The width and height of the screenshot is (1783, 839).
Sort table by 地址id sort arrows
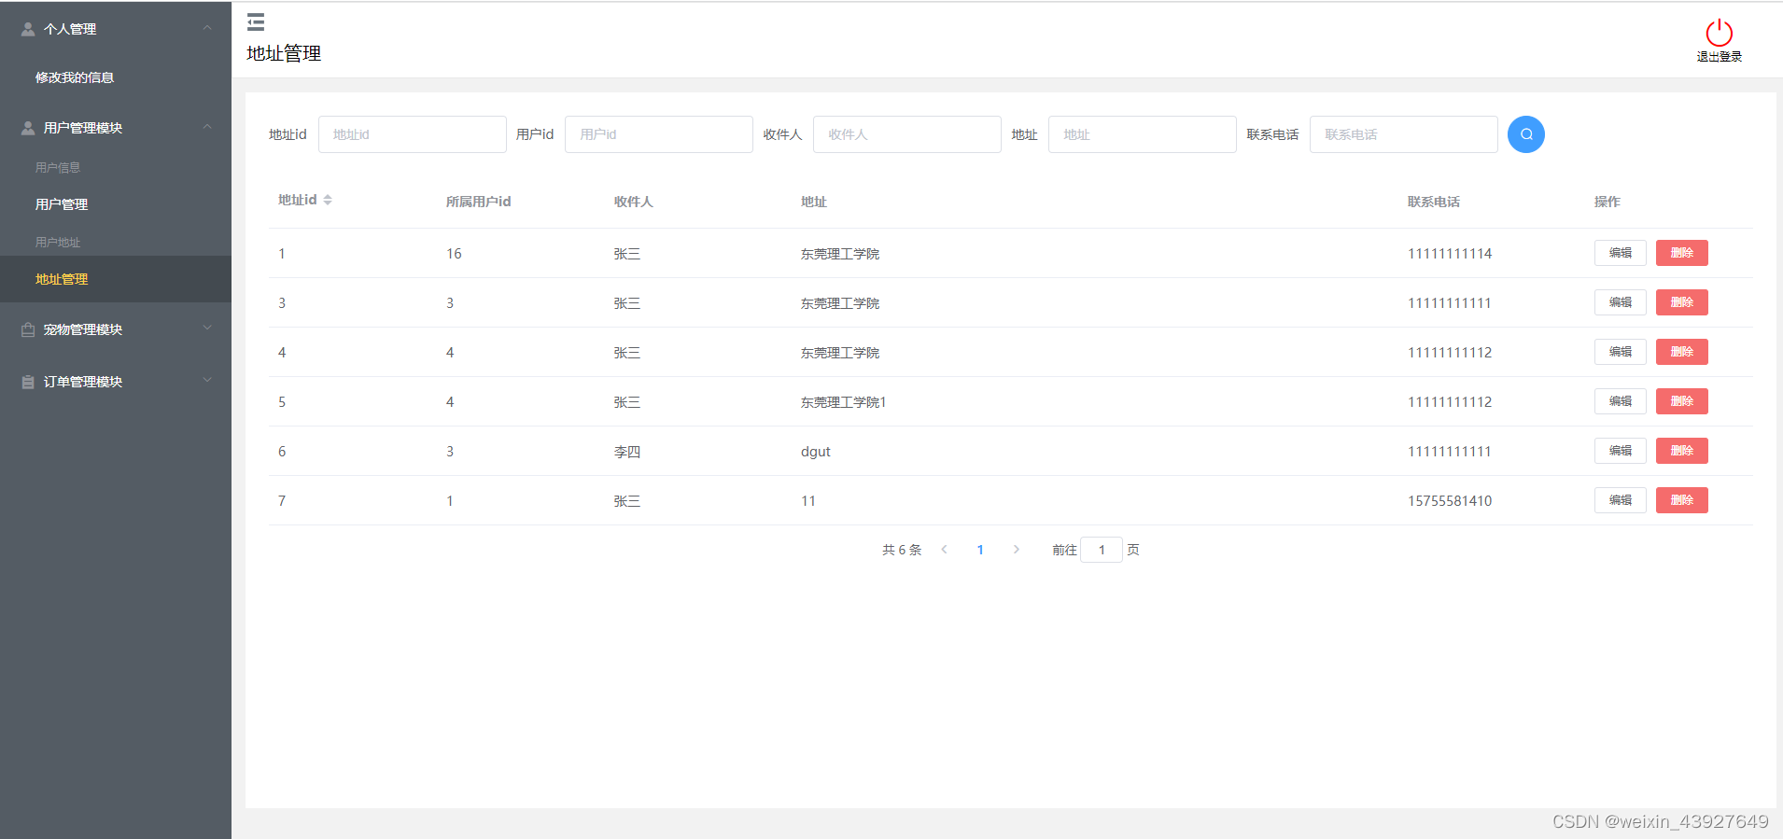328,200
